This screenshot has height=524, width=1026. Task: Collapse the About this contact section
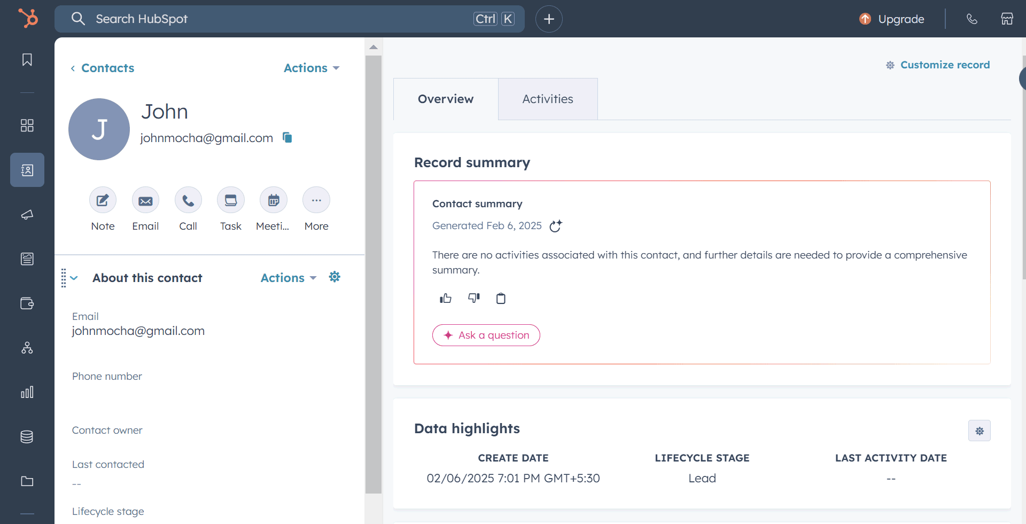click(x=74, y=278)
